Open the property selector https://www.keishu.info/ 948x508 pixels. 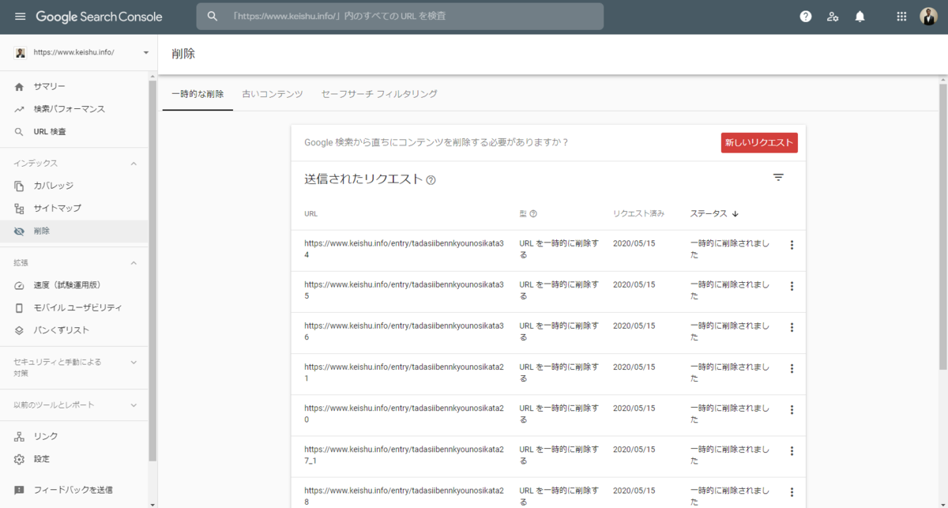[x=82, y=53]
